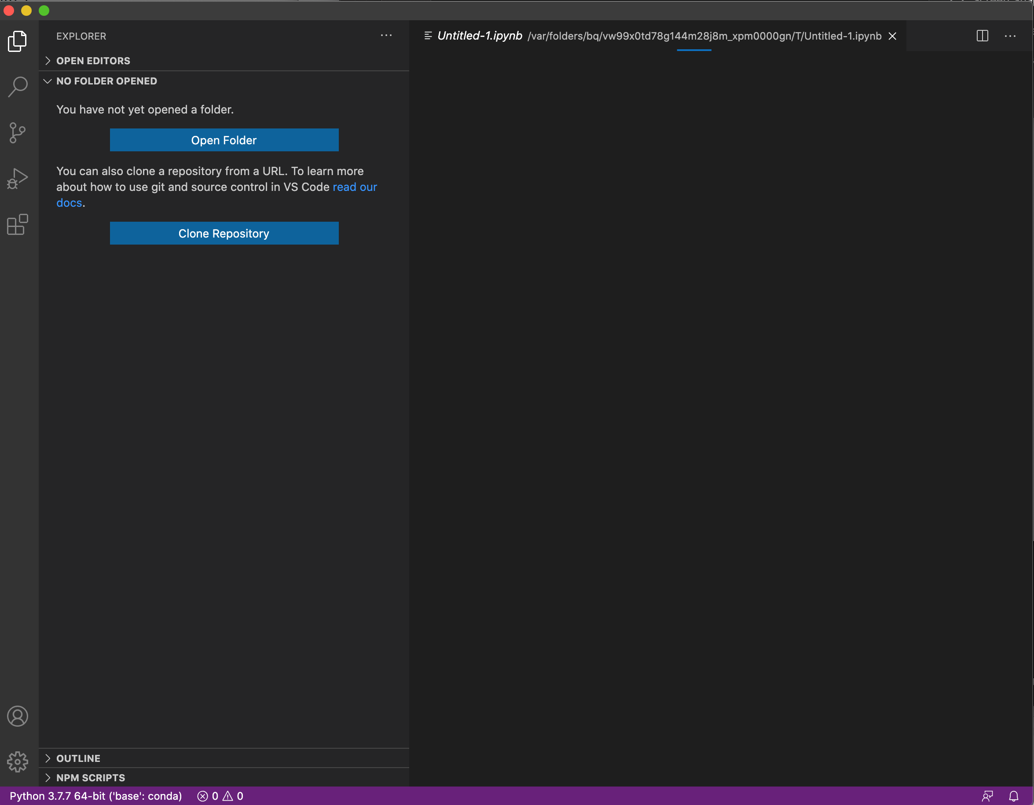Image resolution: width=1034 pixels, height=805 pixels.
Task: Open the notifications bell in the status bar
Action: (1014, 796)
